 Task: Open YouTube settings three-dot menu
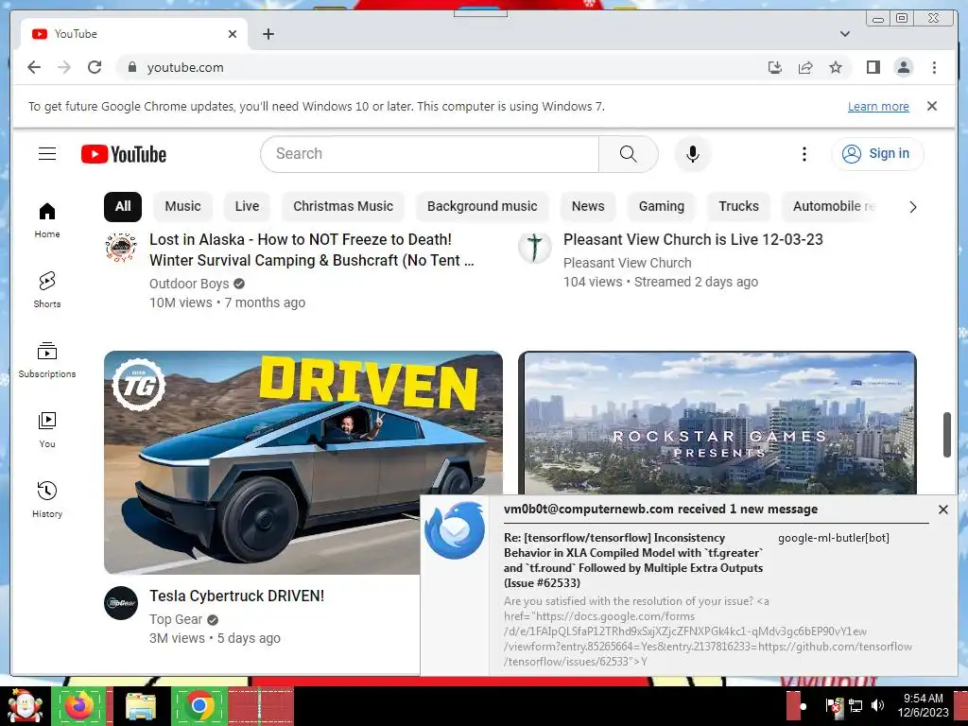coord(804,154)
